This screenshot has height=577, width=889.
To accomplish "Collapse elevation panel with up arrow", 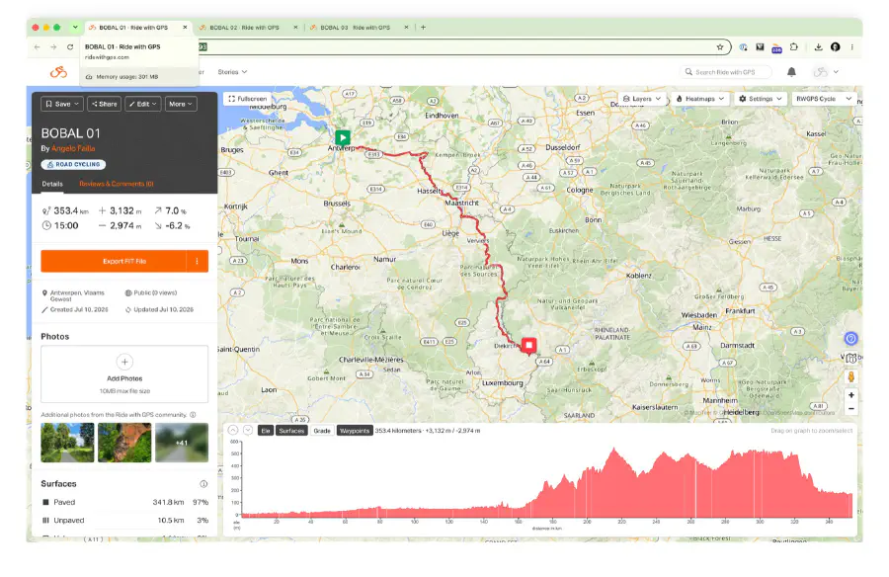I will click(233, 430).
